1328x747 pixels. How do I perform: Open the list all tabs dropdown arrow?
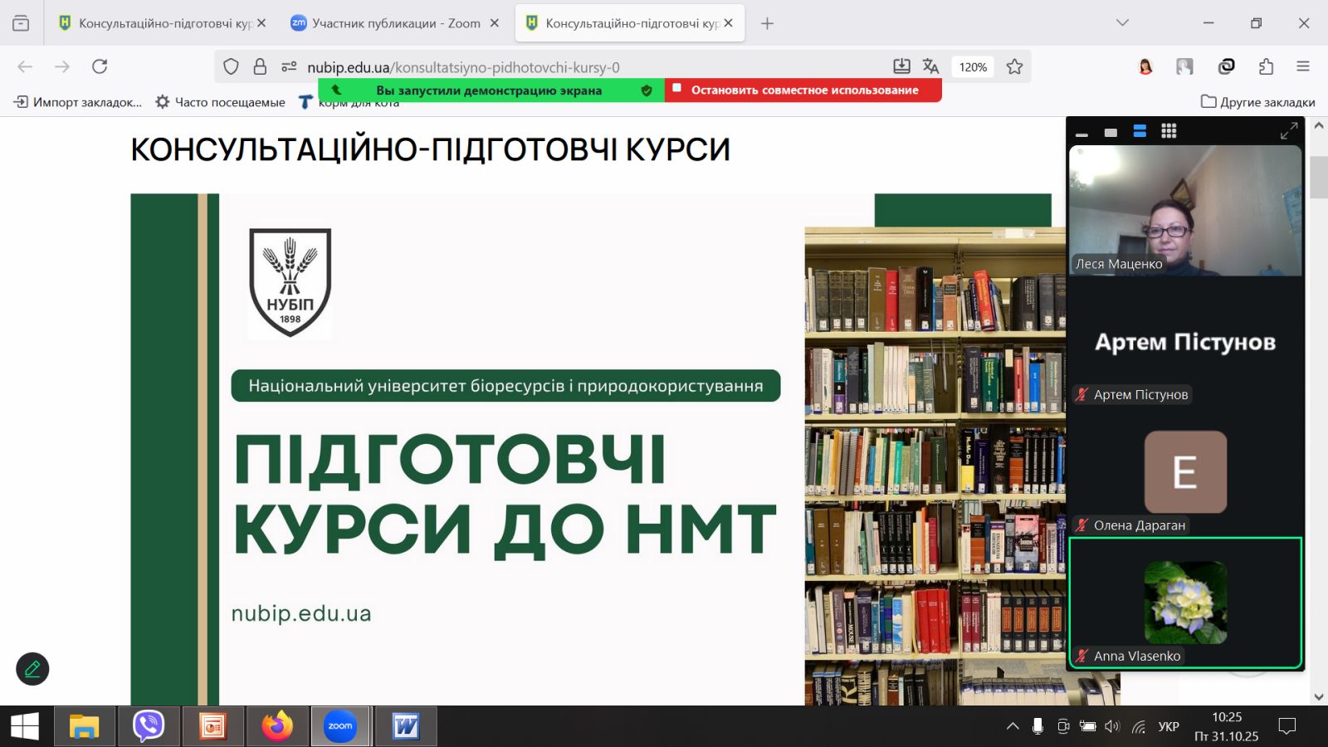click(1122, 23)
